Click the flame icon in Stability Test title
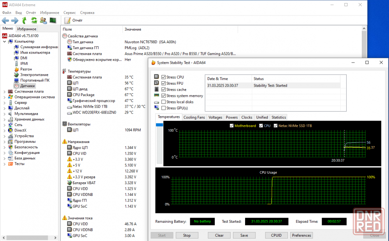The image size is (389, 241). coord(153,63)
